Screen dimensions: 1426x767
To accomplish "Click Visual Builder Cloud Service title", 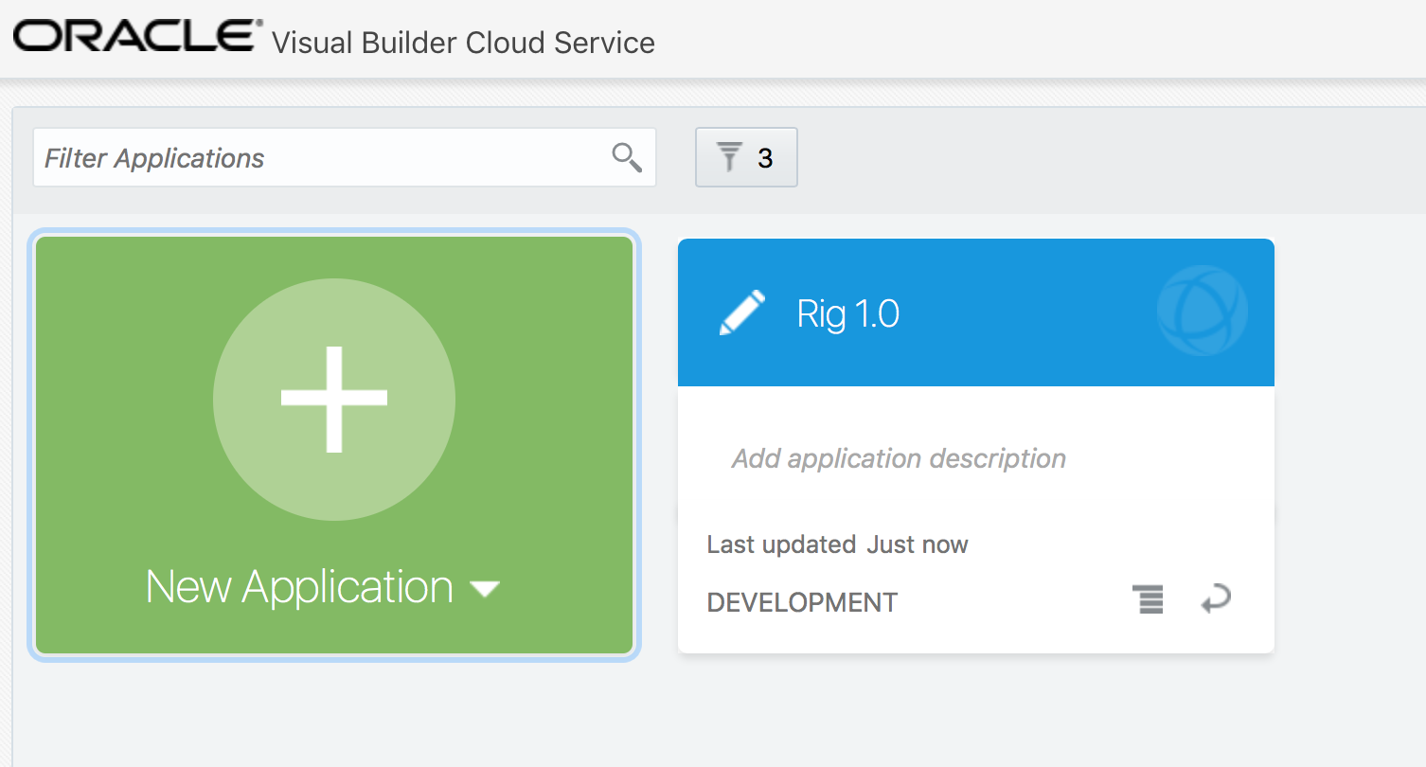I will [x=463, y=43].
